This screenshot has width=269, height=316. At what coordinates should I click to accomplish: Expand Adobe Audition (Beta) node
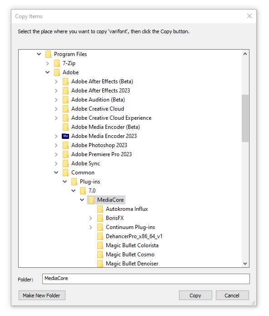coord(56,100)
